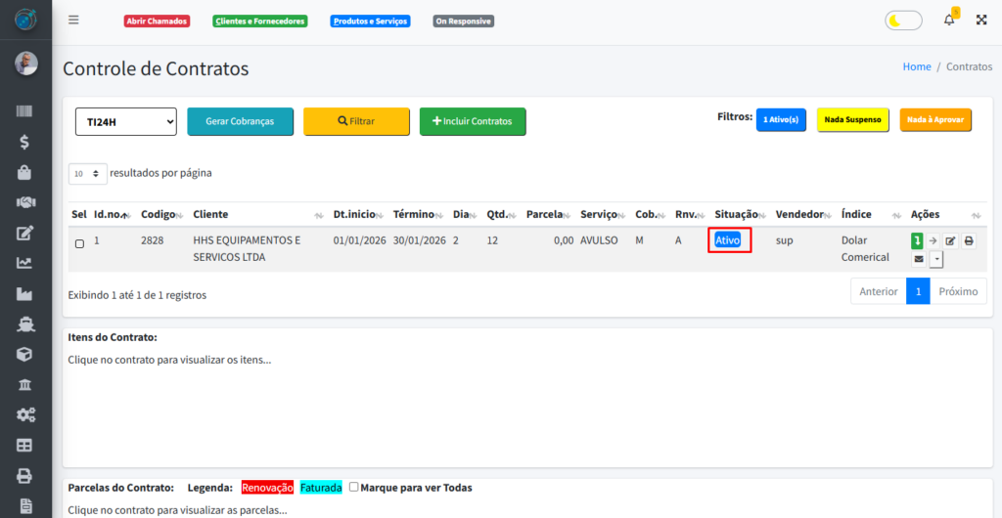This screenshot has height=518, width=1002.
Task: Click the Incluir Contratos button
Action: (473, 121)
